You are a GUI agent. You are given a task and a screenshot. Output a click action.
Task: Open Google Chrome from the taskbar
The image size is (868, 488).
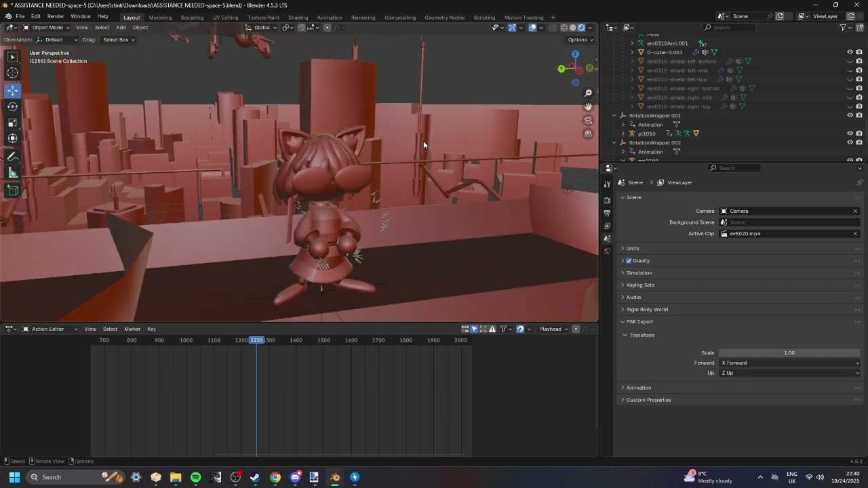(275, 477)
